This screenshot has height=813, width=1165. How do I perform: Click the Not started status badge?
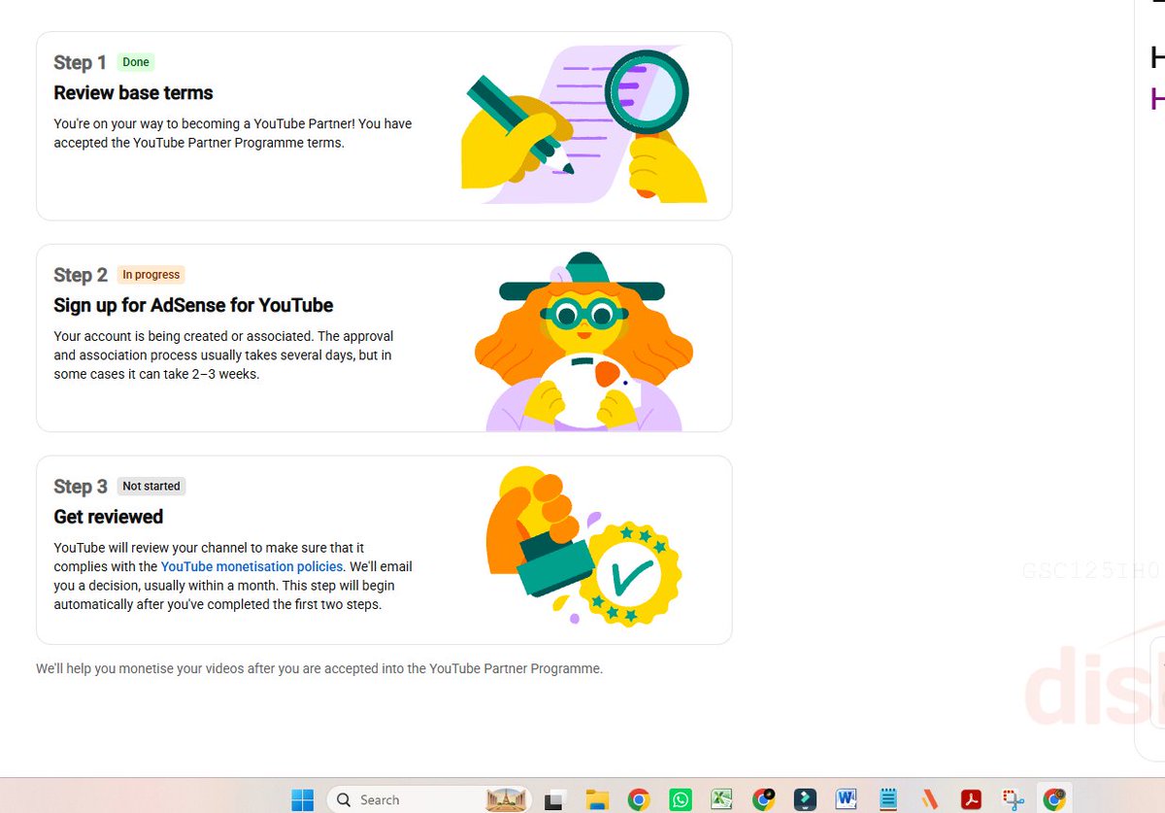click(151, 487)
